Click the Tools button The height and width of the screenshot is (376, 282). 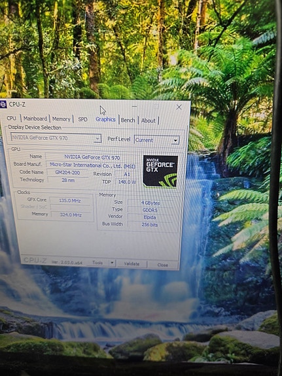point(97,263)
